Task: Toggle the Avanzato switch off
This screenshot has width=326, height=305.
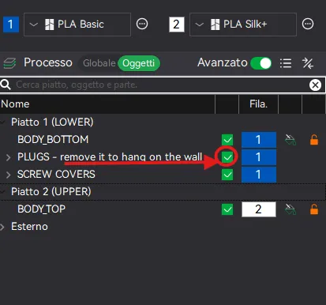Action: click(x=260, y=63)
